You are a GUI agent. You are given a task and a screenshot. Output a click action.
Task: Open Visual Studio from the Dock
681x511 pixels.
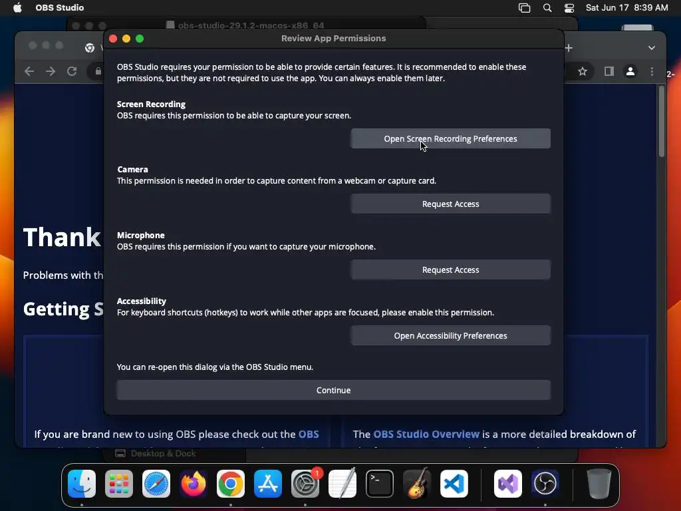(507, 484)
